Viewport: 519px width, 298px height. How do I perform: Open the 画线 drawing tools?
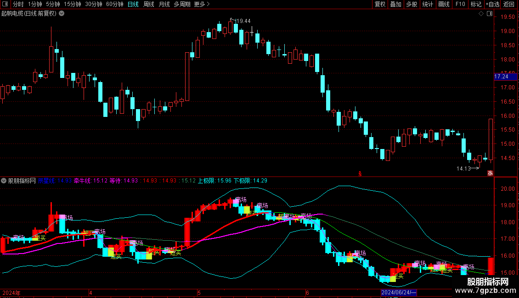[x=444, y=4]
